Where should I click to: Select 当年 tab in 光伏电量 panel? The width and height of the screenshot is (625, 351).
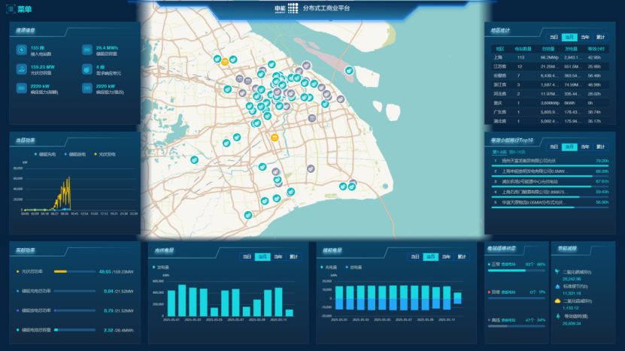pyautogui.click(x=278, y=256)
